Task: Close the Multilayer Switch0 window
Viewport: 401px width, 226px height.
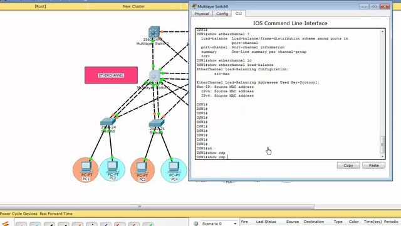Action: [384, 6]
